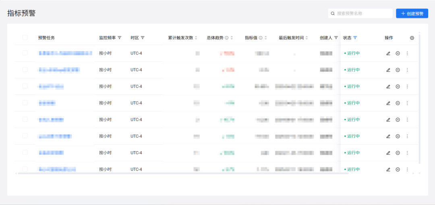Viewport: 435px width, 205px height.
Task: Tick the checkbox in the first table row
Action: [x=25, y=53]
